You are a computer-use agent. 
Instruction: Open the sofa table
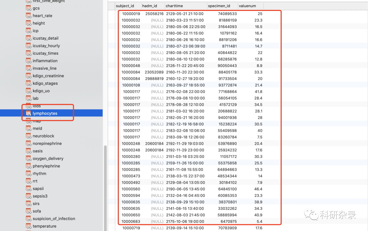tap(36, 211)
